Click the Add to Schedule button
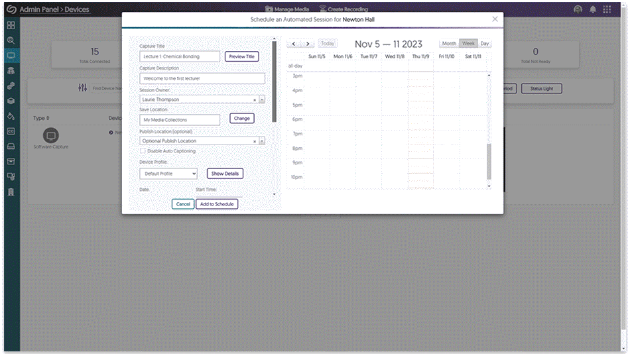The height and width of the screenshot is (354, 630). click(x=217, y=204)
